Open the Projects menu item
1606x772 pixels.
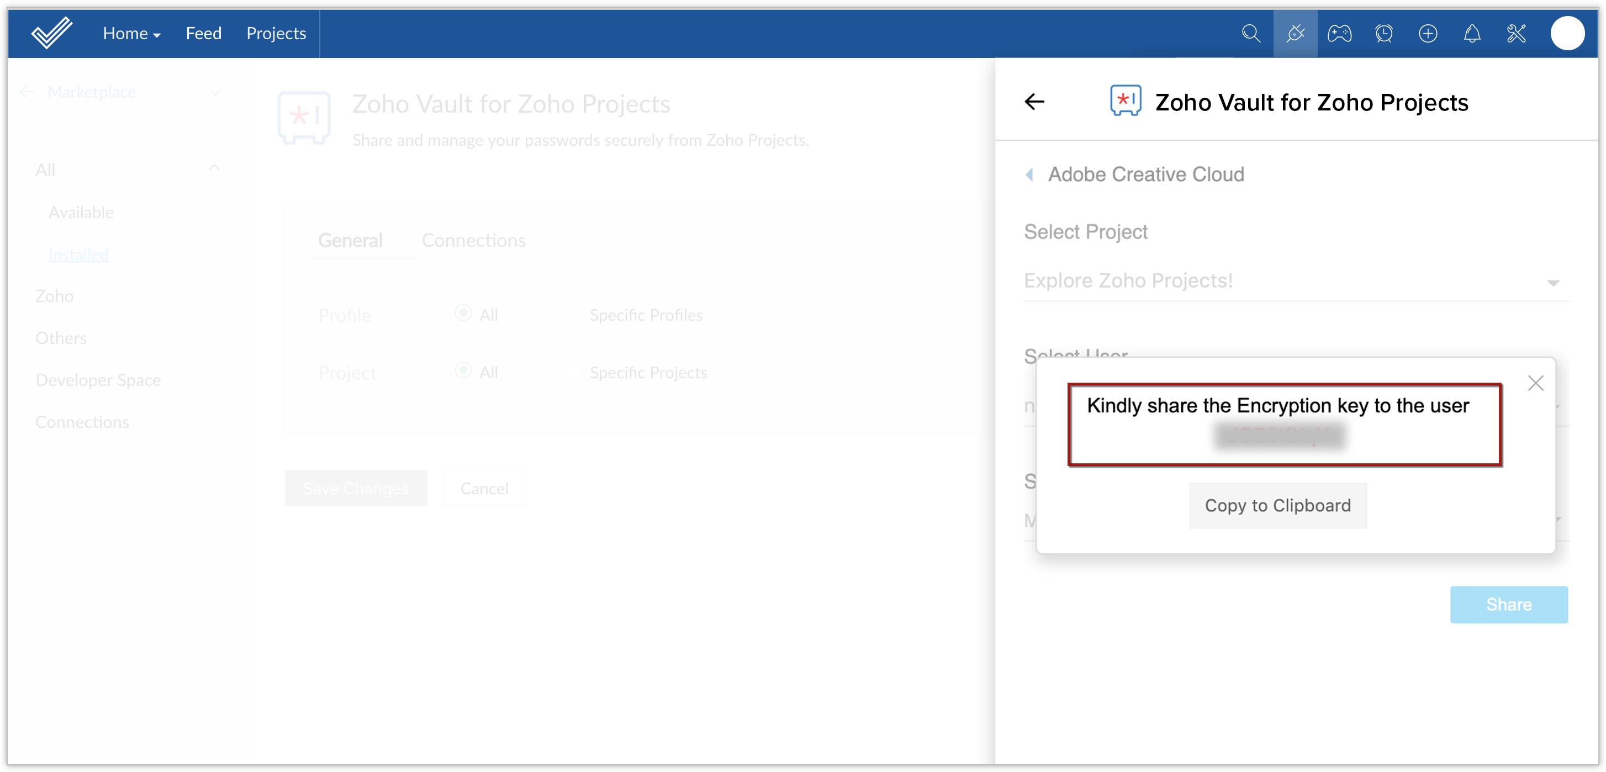point(276,33)
